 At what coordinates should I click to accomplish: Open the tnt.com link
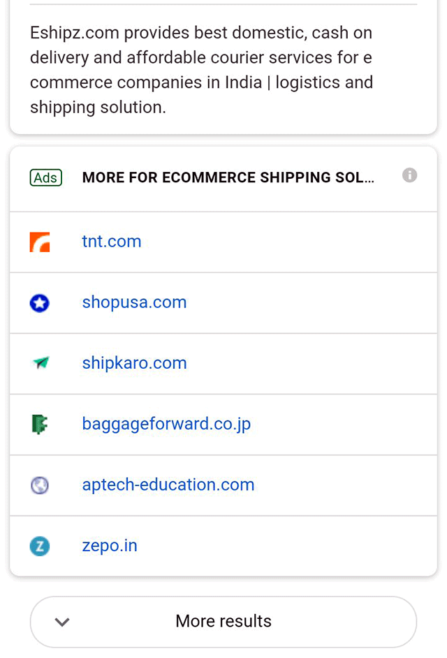pyautogui.click(x=112, y=242)
